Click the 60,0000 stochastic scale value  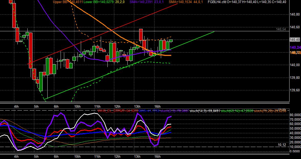coord(295,124)
